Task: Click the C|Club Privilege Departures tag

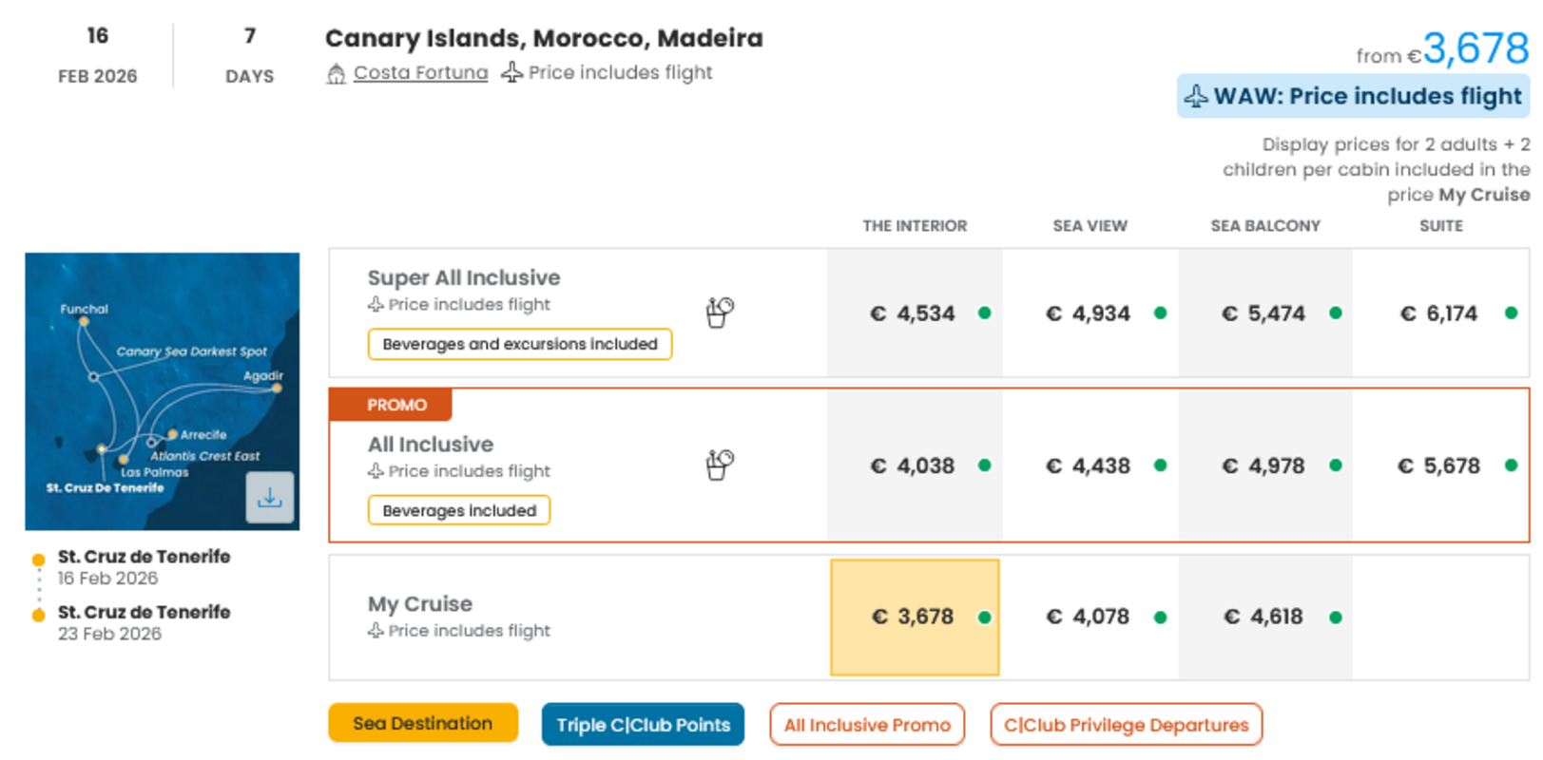Action: point(1126,725)
